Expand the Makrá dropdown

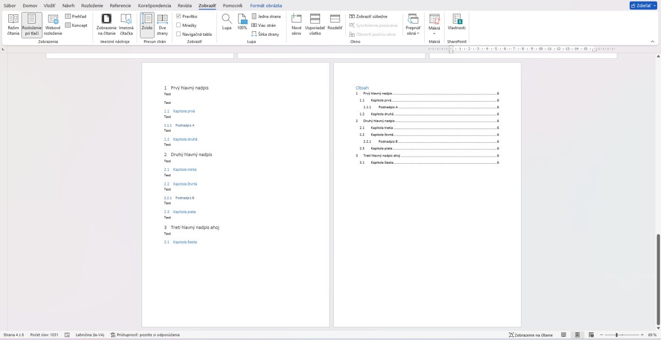pyautogui.click(x=435, y=25)
